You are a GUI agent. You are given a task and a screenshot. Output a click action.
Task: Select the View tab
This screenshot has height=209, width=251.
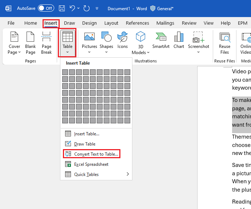click(x=208, y=23)
